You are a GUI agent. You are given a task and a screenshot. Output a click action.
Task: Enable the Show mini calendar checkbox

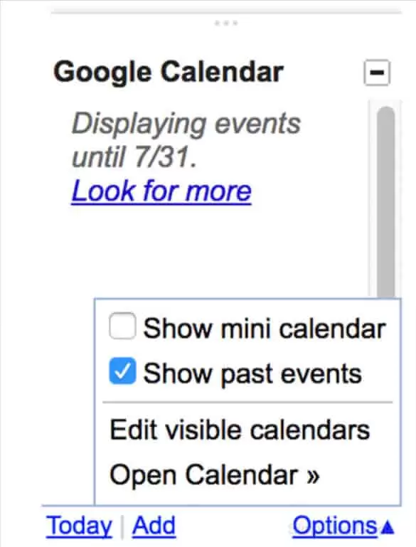click(x=122, y=326)
